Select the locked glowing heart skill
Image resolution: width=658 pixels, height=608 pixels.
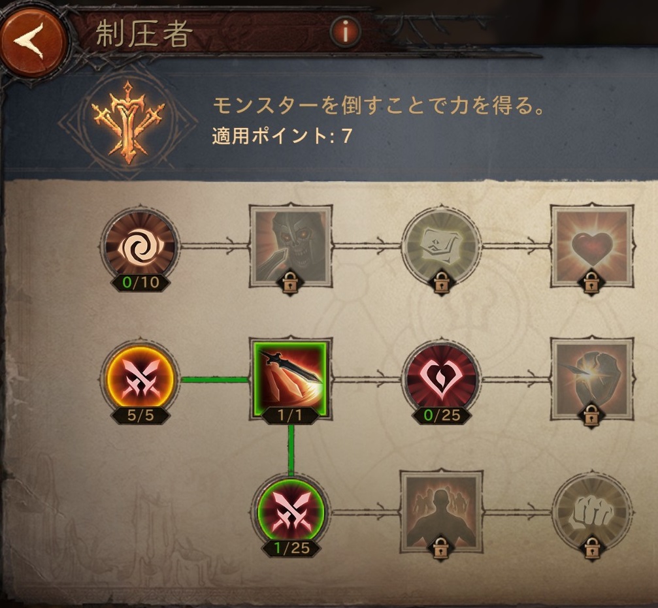pos(592,246)
